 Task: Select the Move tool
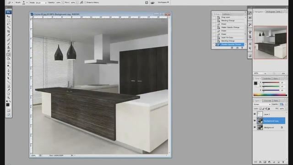point(8,16)
